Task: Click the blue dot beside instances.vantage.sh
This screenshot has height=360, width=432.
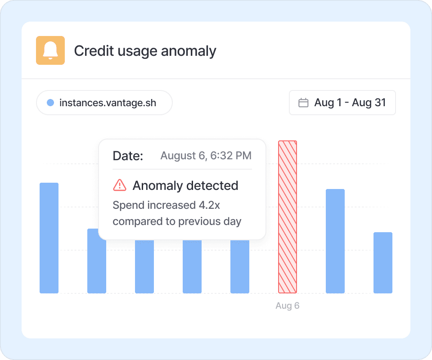Action: (50, 103)
